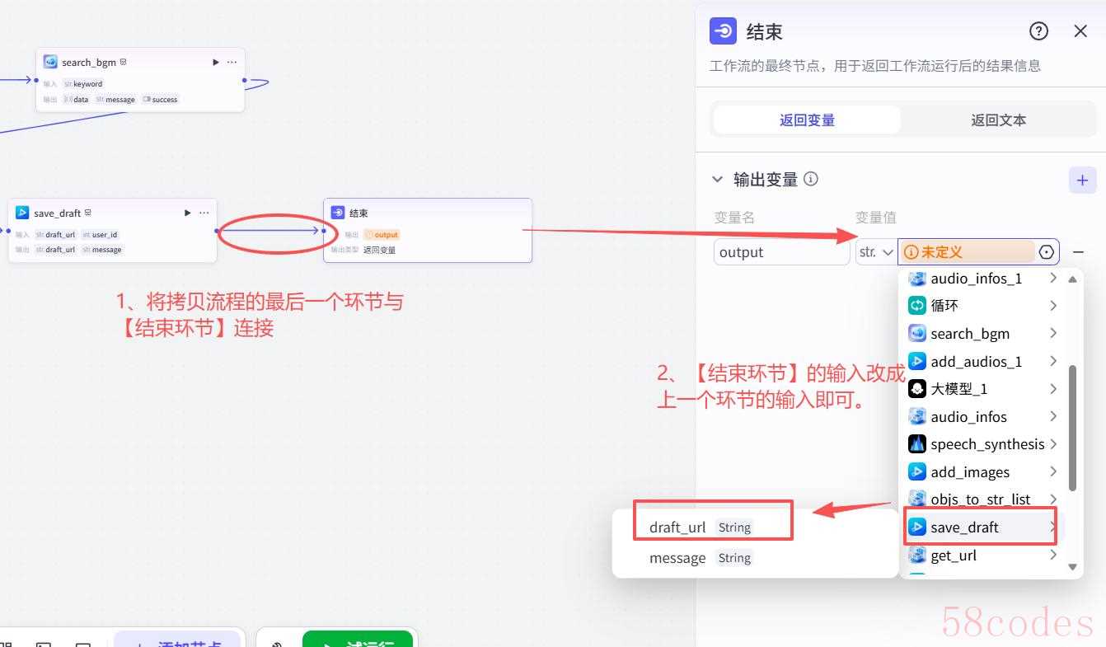This screenshot has height=647, width=1106.
Task: Remove the output variable with minus icon
Action: pos(1078,252)
